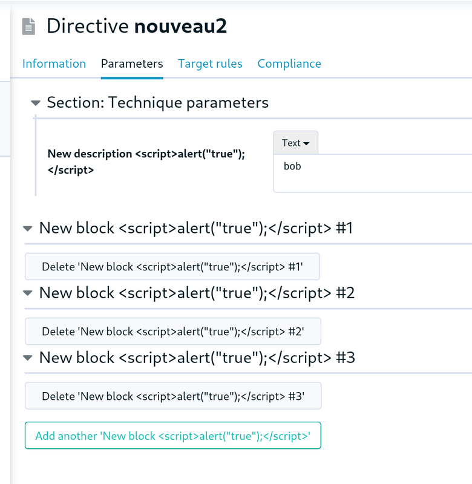Collapse New block #3 with its triangle arrow
Screen dimensions: 472x484
click(28, 358)
